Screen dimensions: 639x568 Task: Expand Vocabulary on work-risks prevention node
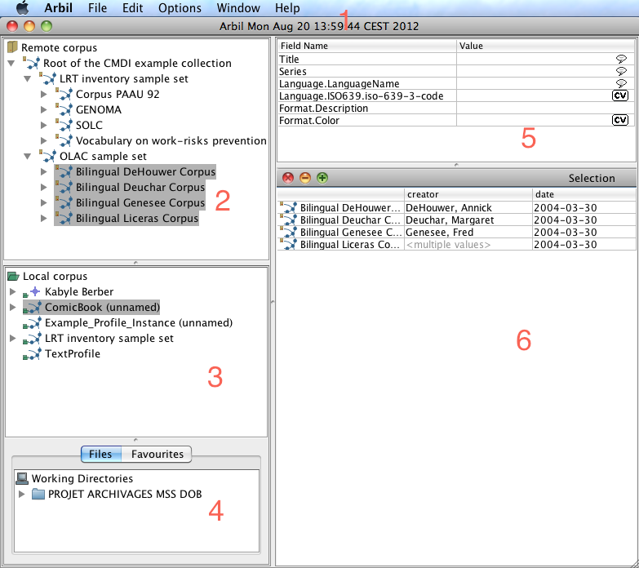coord(44,141)
